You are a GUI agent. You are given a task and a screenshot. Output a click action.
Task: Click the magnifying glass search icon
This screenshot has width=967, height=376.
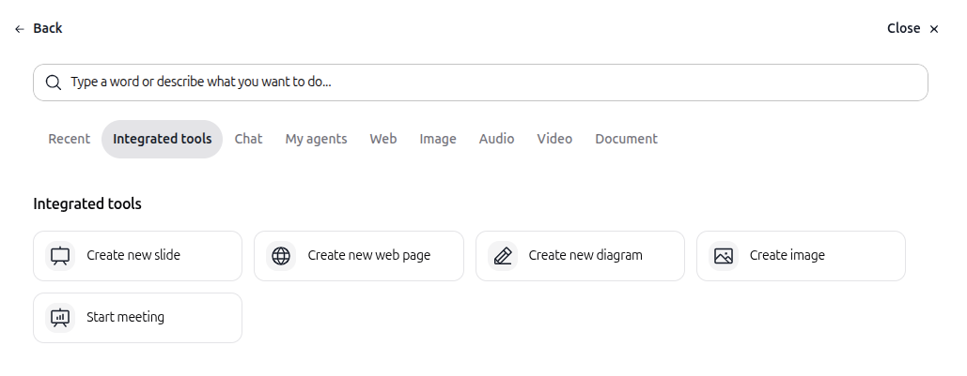click(54, 83)
